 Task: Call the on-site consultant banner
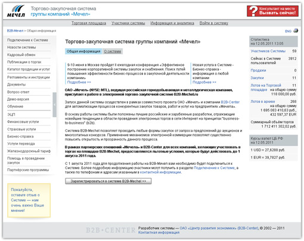tap(272, 11)
